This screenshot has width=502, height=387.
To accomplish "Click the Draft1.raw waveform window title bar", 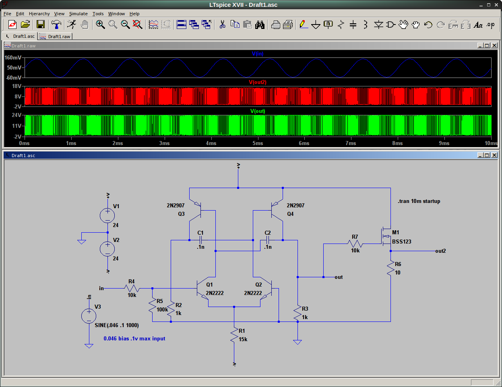I will [251, 45].
